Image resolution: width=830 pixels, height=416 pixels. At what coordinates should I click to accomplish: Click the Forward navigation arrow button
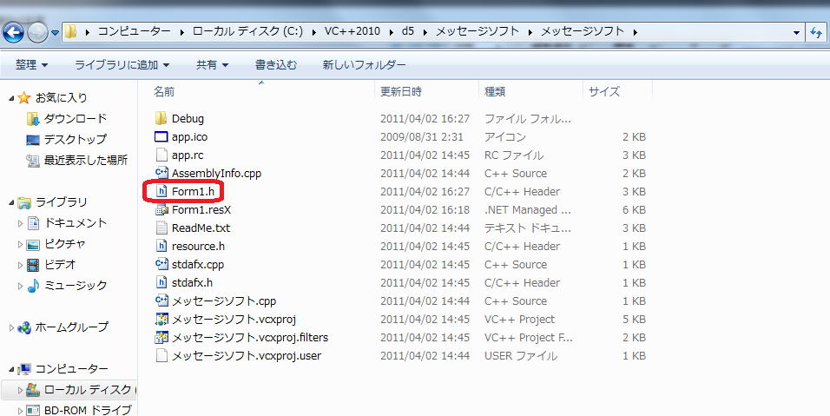coord(37,33)
